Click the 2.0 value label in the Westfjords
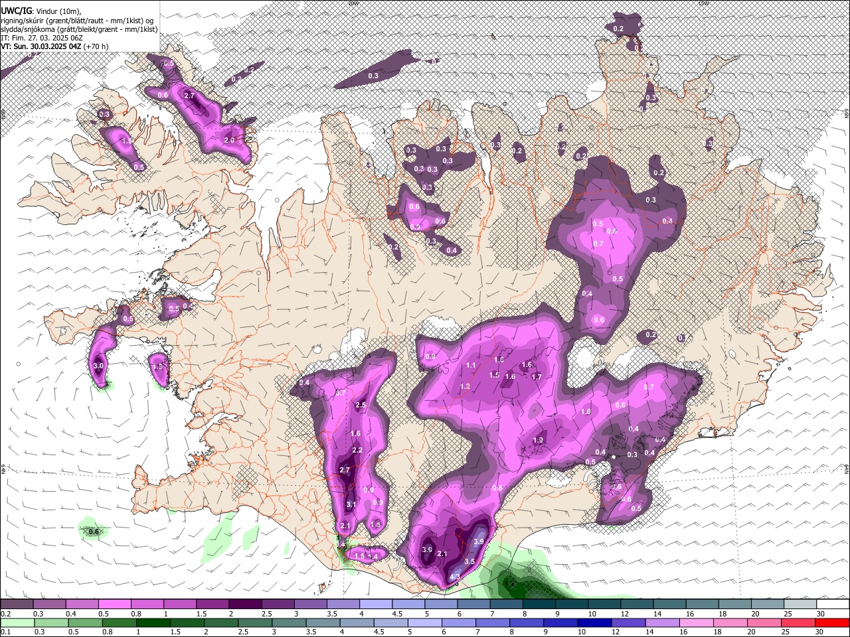This screenshot has width=850, height=637. click(229, 141)
